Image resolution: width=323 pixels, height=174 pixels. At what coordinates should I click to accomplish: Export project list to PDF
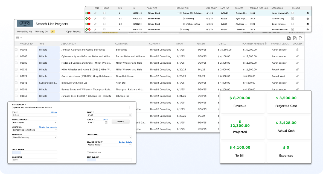point(295,38)
